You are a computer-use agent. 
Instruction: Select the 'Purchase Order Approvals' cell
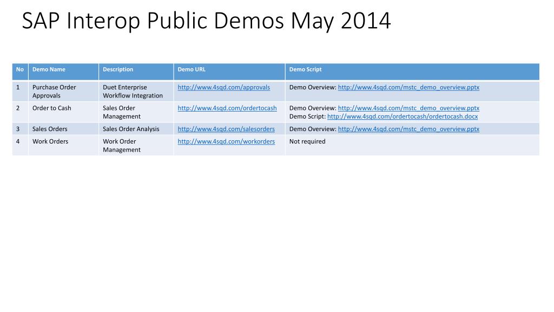click(x=64, y=92)
